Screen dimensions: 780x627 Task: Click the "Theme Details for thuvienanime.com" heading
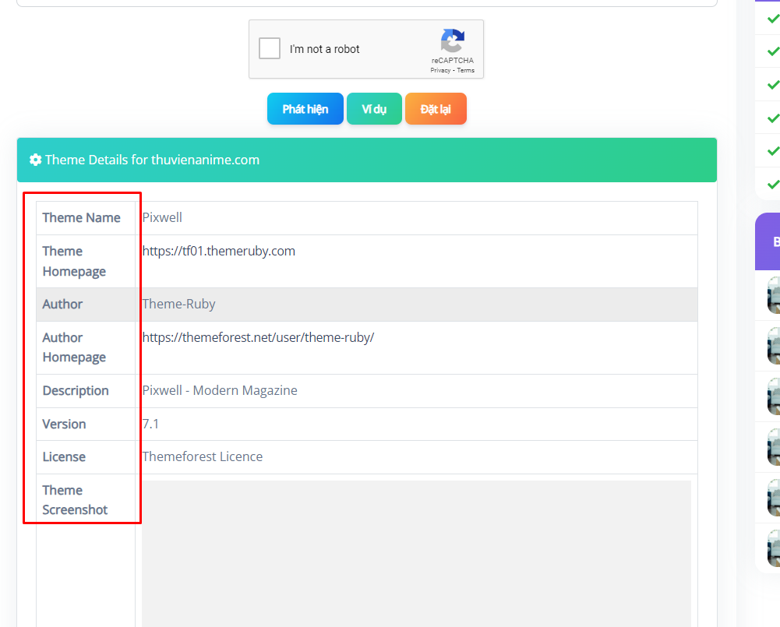pyautogui.click(x=152, y=160)
